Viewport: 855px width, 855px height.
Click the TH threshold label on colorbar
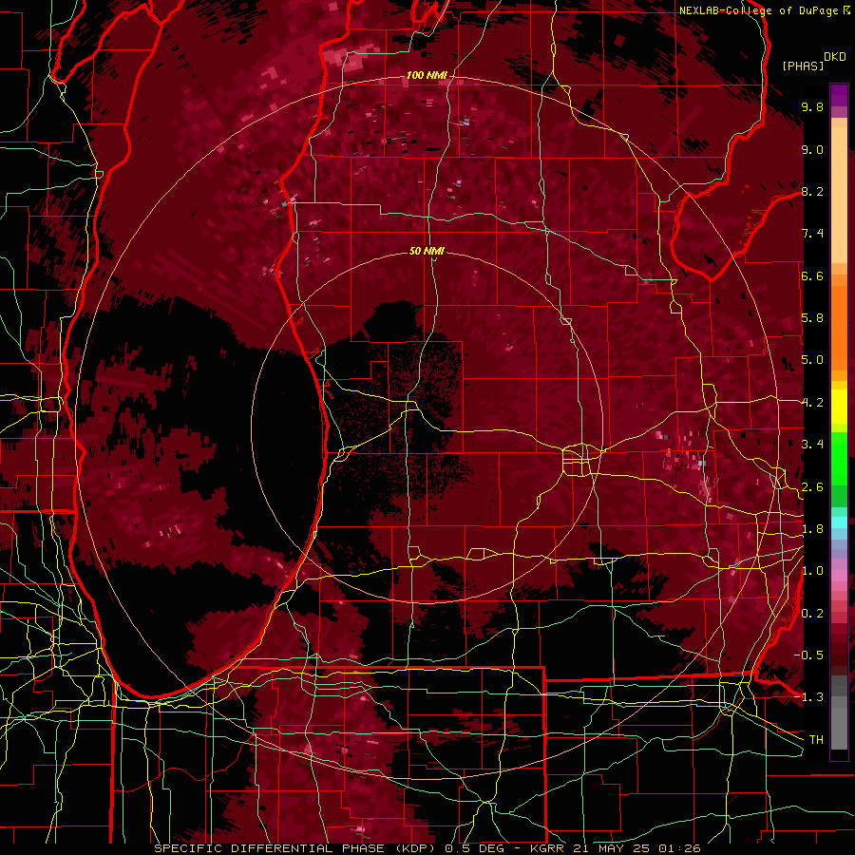tap(816, 740)
